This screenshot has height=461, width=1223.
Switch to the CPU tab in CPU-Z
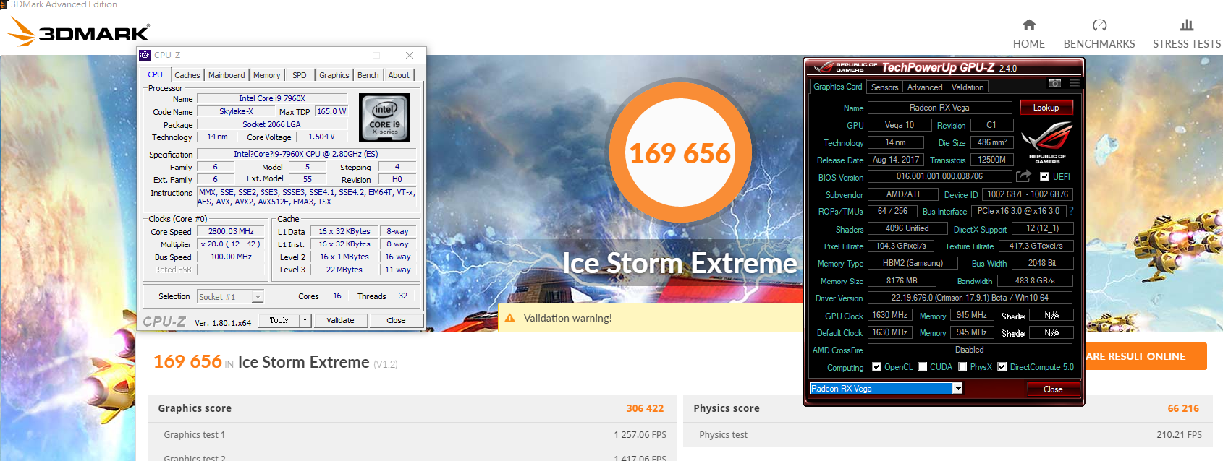156,74
